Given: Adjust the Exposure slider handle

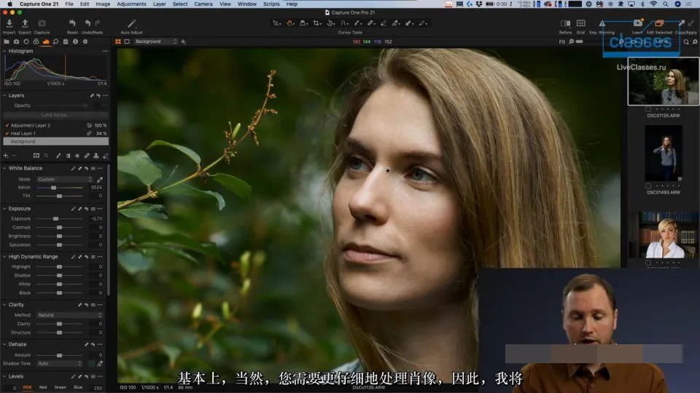Looking at the screenshot, I should pos(56,219).
